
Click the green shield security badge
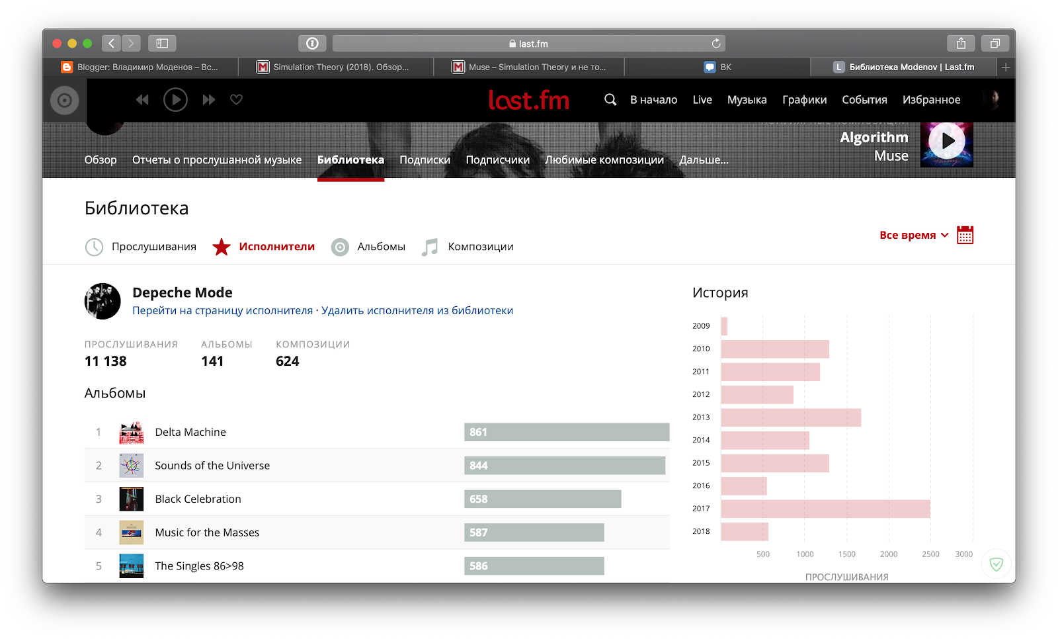(x=997, y=564)
